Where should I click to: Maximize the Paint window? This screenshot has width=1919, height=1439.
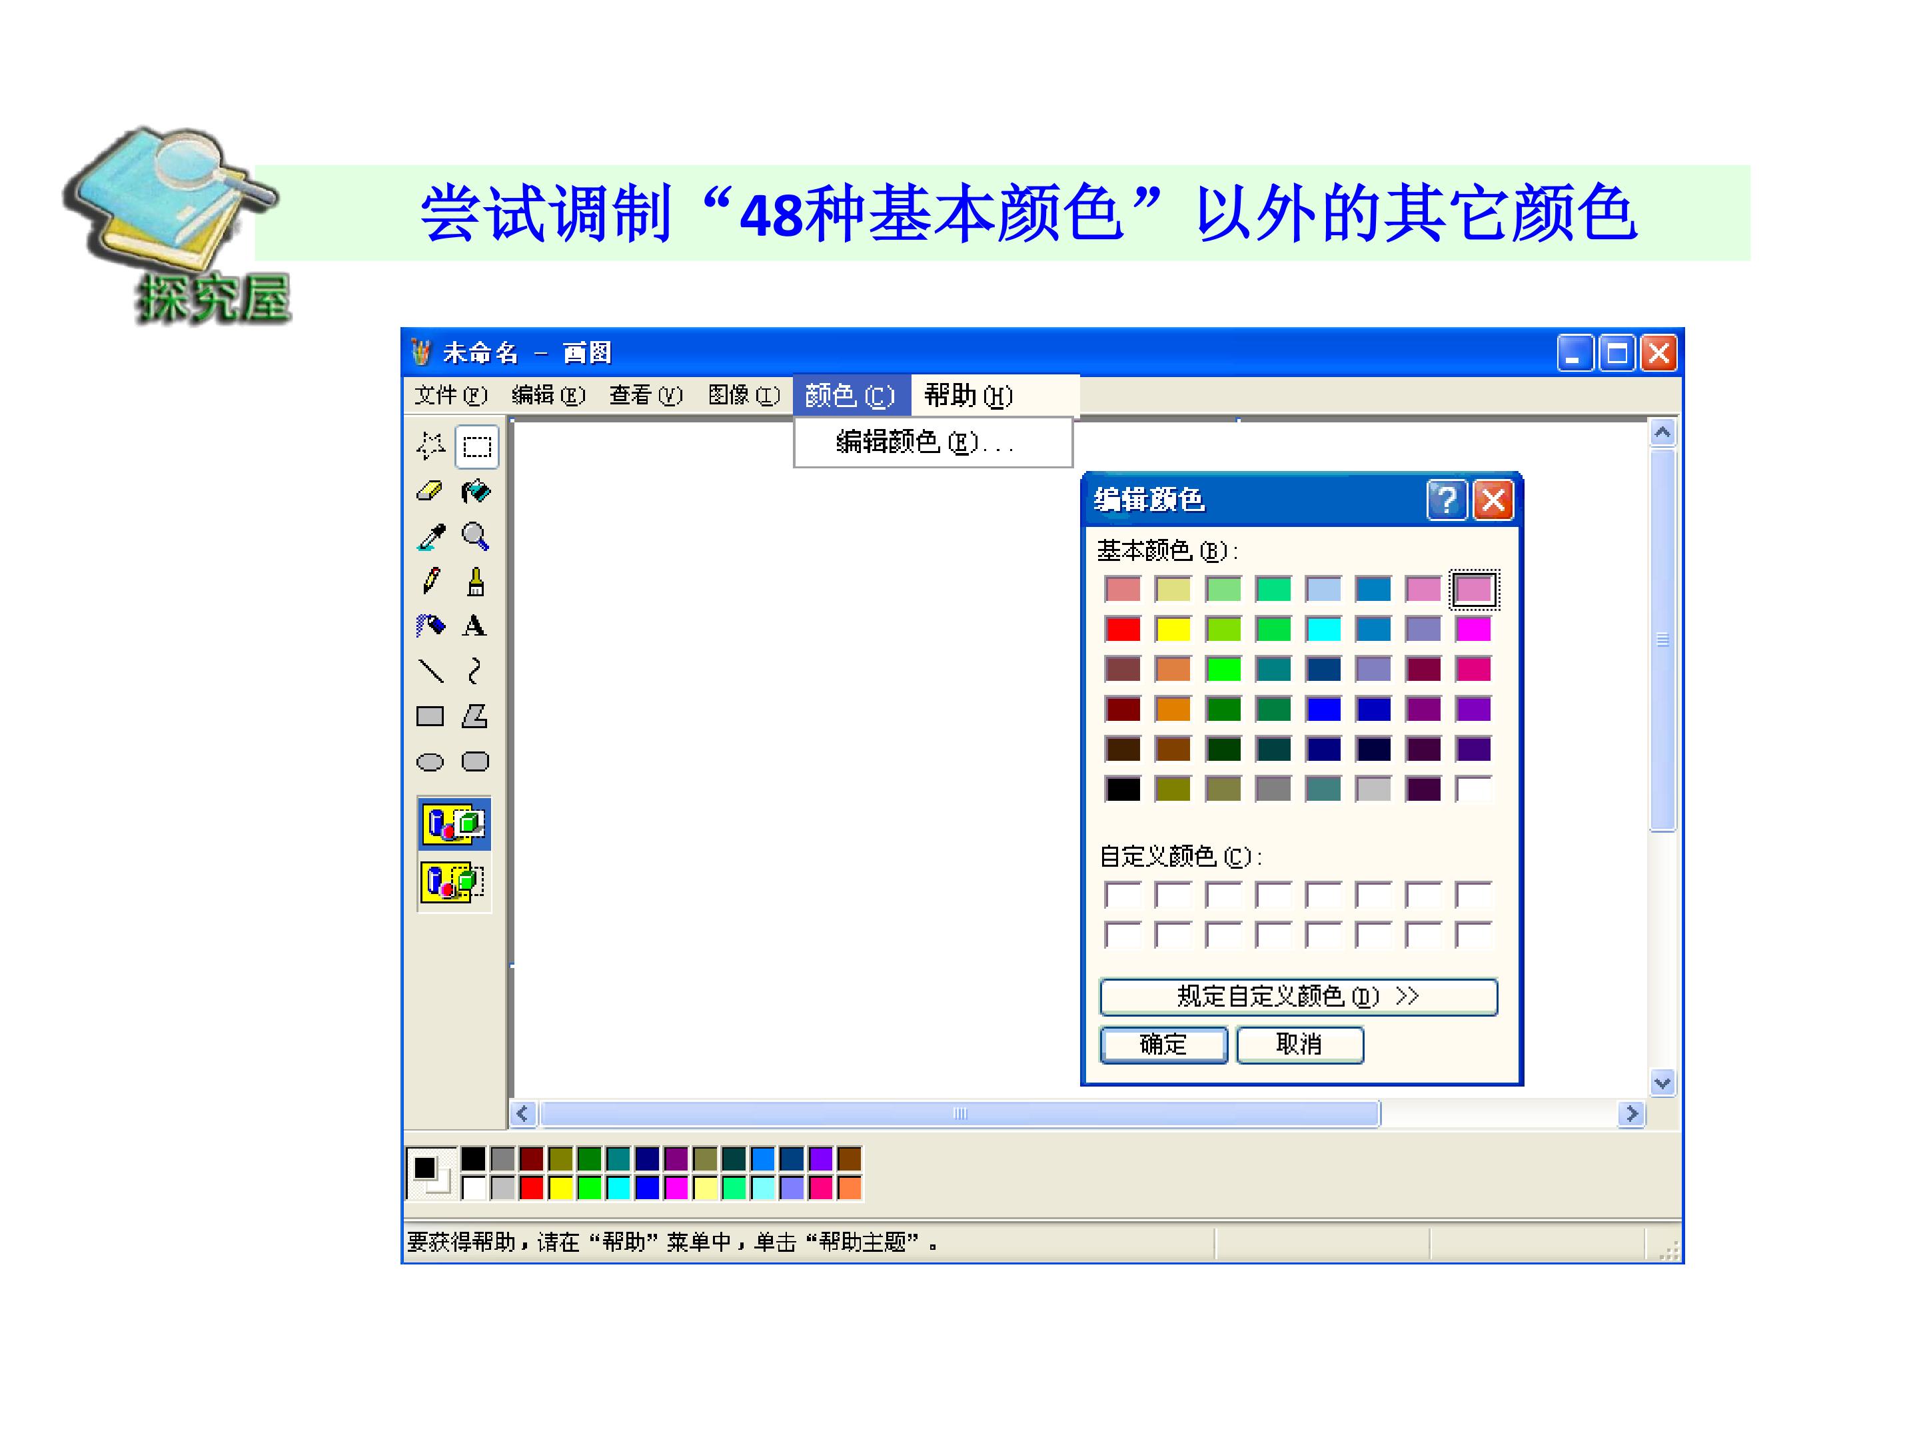[x=1617, y=353]
